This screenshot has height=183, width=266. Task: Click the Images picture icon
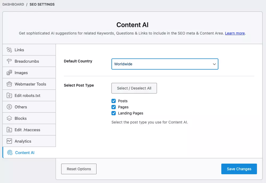tap(9, 73)
